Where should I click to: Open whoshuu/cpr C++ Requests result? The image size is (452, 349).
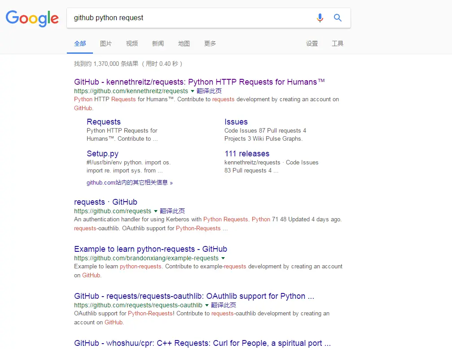coord(202,343)
